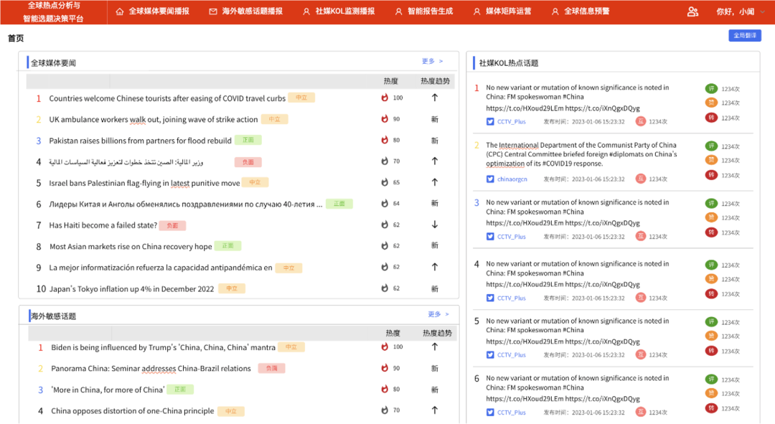Click the down-arrow trend icon on the Haiti row
This screenshot has width=775, height=424.
[x=434, y=225]
